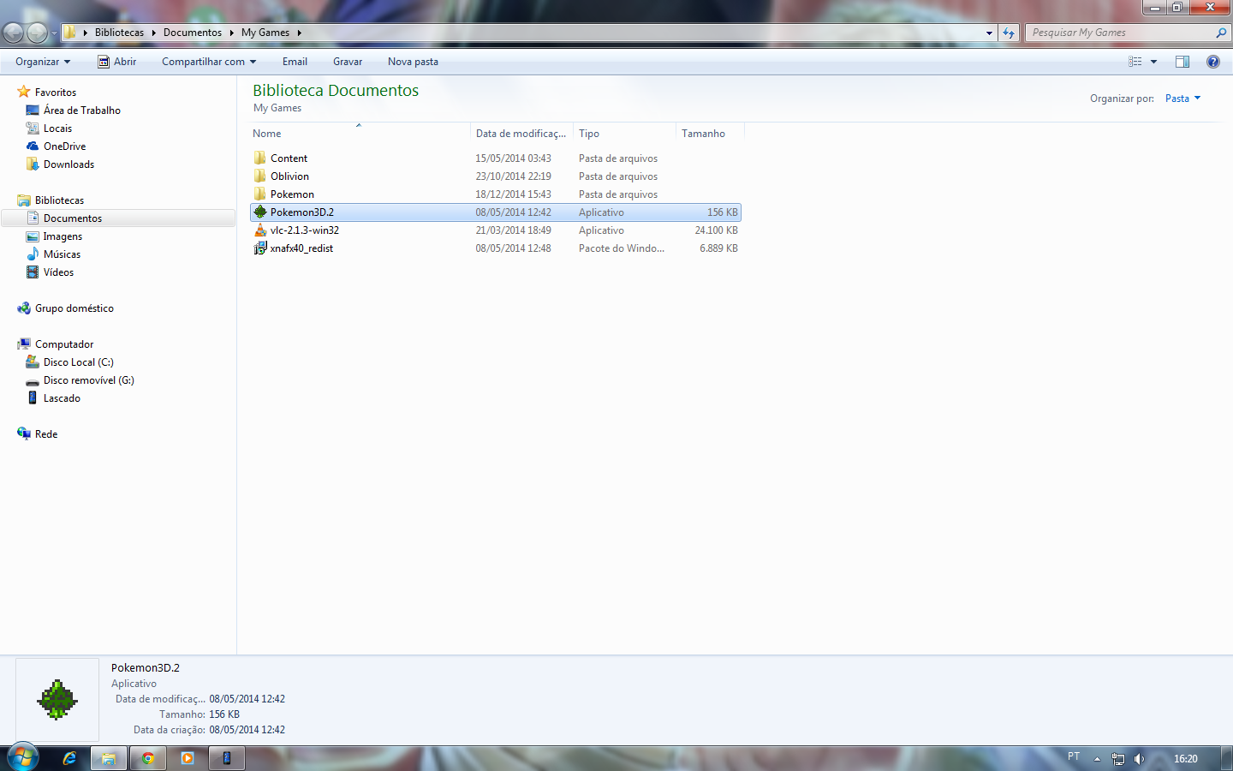The height and width of the screenshot is (771, 1233).
Task: Click the OneDrive cloud icon
Action: coord(33,146)
